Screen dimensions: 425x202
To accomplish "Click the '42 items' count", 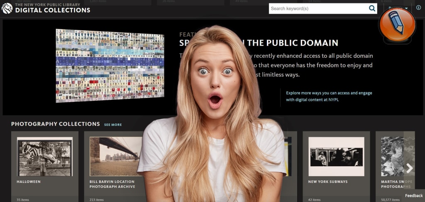I will click(x=315, y=200).
